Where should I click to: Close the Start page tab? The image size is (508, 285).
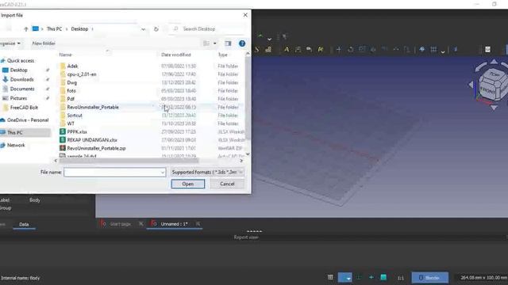coord(141,224)
